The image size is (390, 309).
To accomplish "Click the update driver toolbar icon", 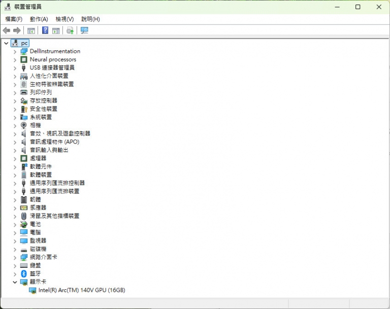I will point(70,30).
